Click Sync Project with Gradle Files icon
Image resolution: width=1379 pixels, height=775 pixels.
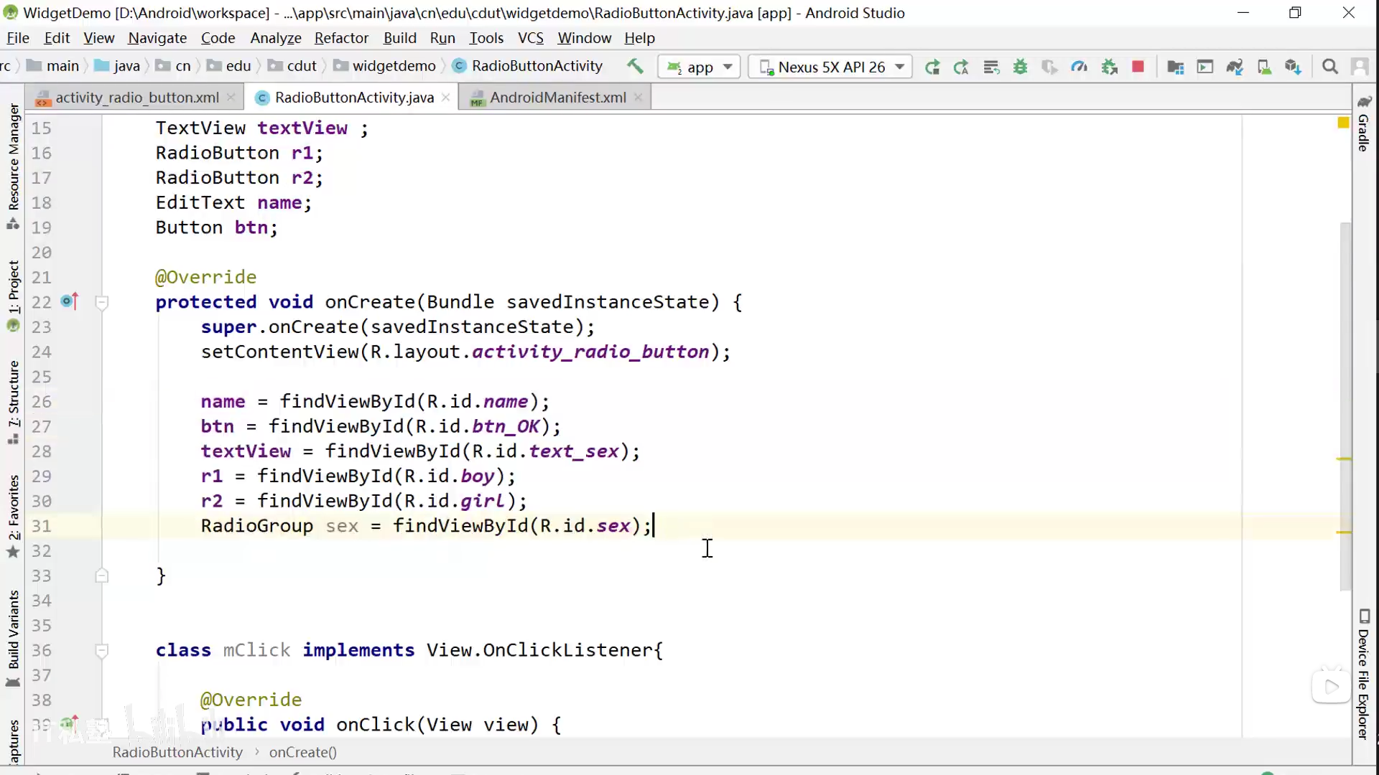[x=1235, y=67]
